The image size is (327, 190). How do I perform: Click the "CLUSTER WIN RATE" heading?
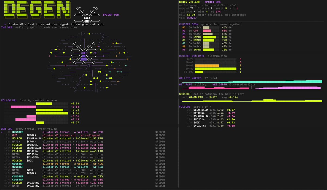[x=192, y=56]
